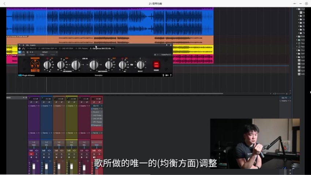This screenshot has height=175, width=311.
Task: Expand the Mix FX dropdown on Main channel
Action: (101, 106)
